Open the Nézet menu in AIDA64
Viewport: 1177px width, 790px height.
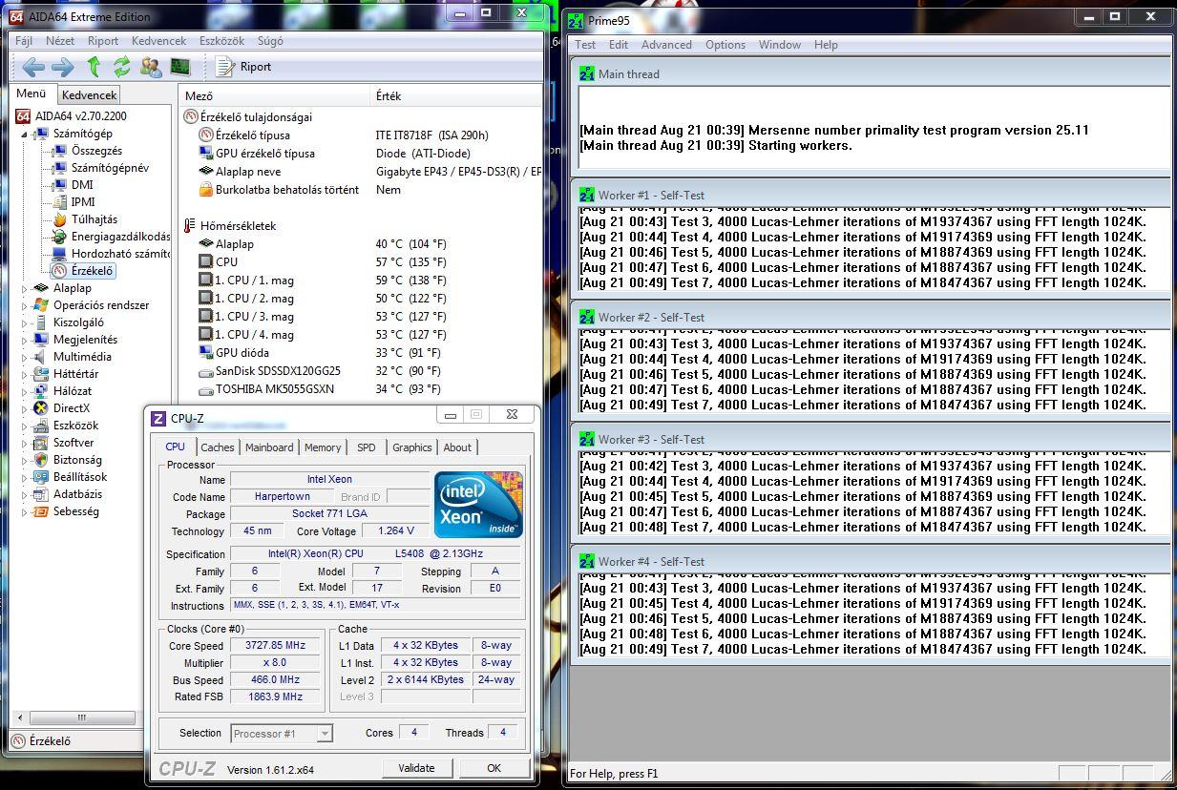tap(60, 41)
